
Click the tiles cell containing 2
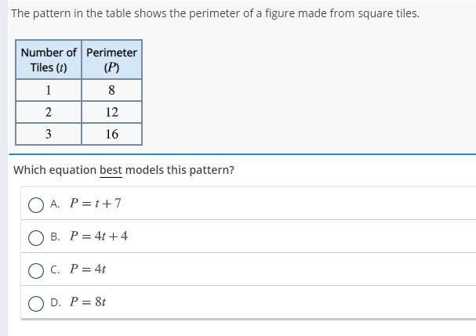tap(49, 112)
